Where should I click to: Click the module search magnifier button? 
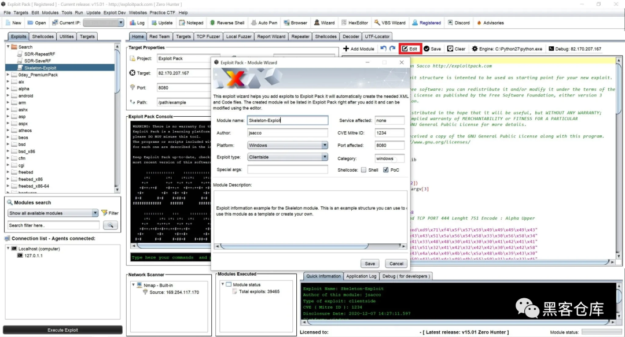point(111,225)
